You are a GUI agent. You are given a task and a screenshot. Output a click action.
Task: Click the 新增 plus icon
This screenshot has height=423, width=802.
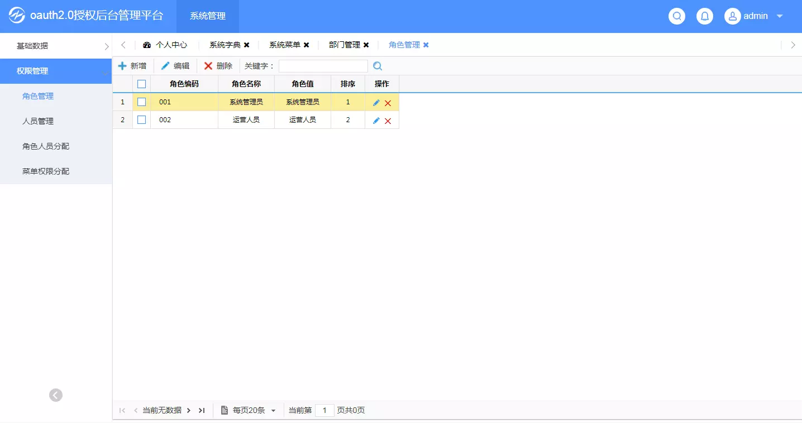(122, 66)
